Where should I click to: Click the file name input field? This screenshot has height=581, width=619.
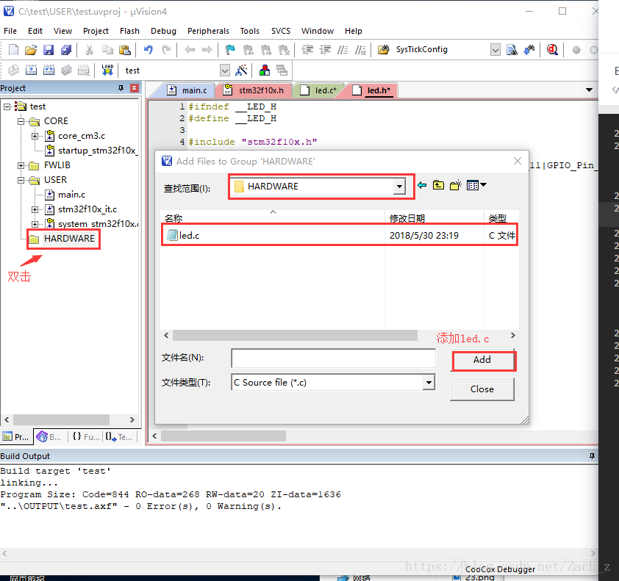tap(334, 358)
